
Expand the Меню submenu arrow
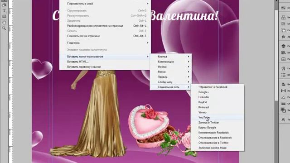tap(188, 72)
